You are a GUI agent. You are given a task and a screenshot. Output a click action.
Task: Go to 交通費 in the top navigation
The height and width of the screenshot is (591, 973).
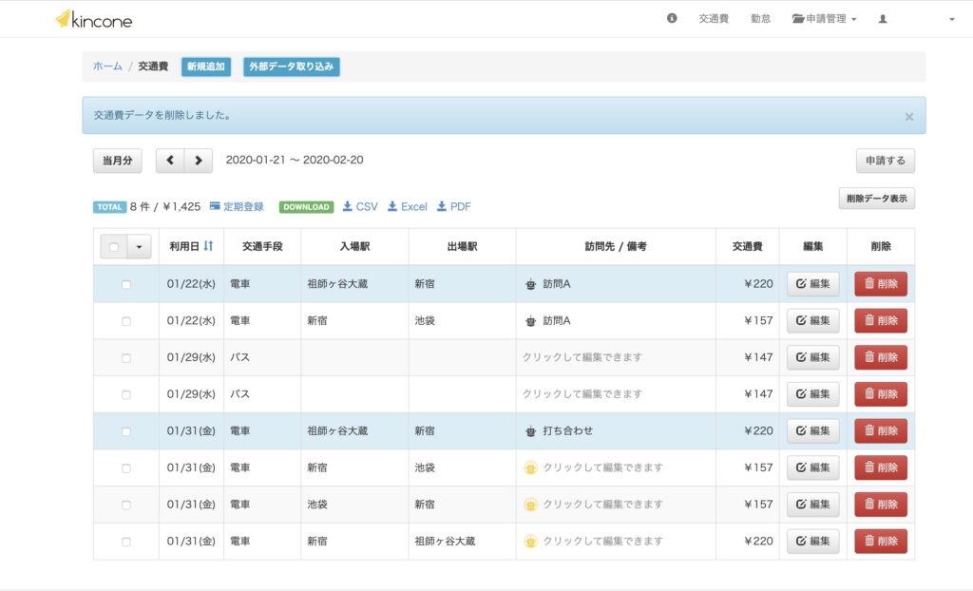coord(714,19)
